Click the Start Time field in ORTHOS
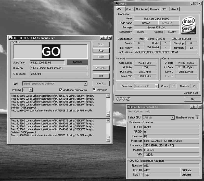The image size is (204, 181). (x=47, y=63)
